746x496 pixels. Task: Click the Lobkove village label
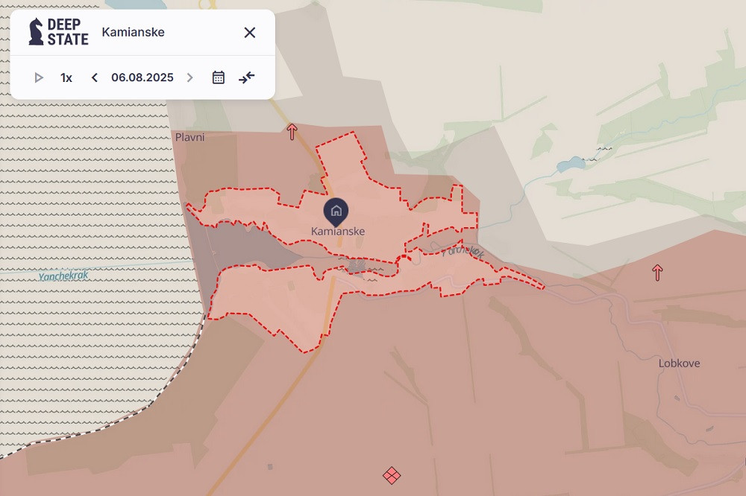point(679,363)
